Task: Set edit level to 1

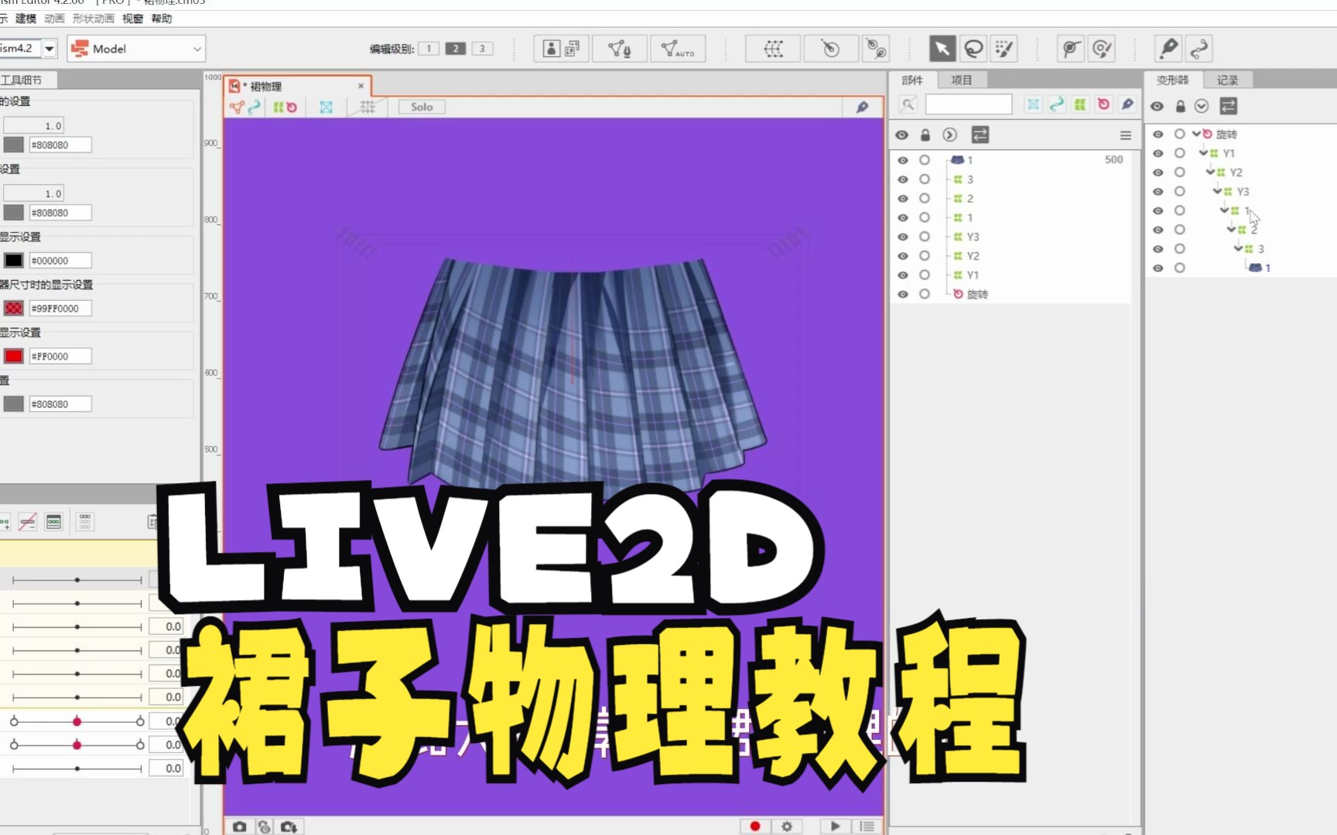Action: coord(429,49)
